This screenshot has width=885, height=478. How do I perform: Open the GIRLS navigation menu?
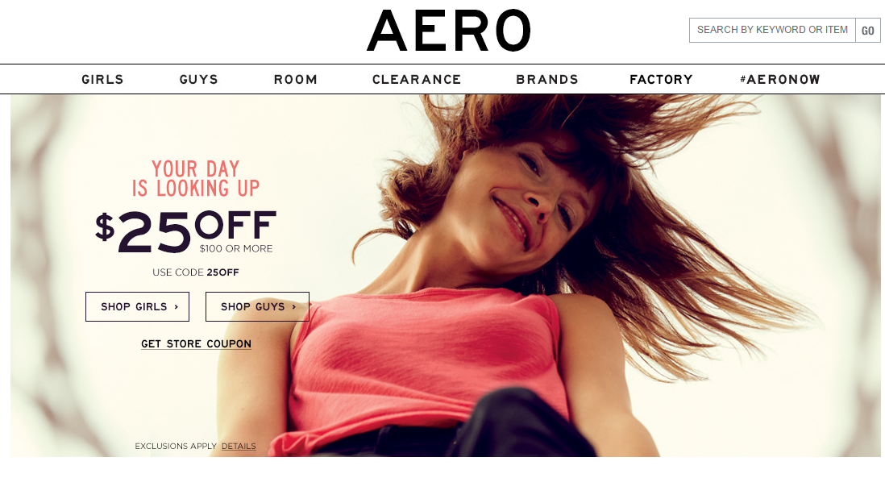(102, 80)
